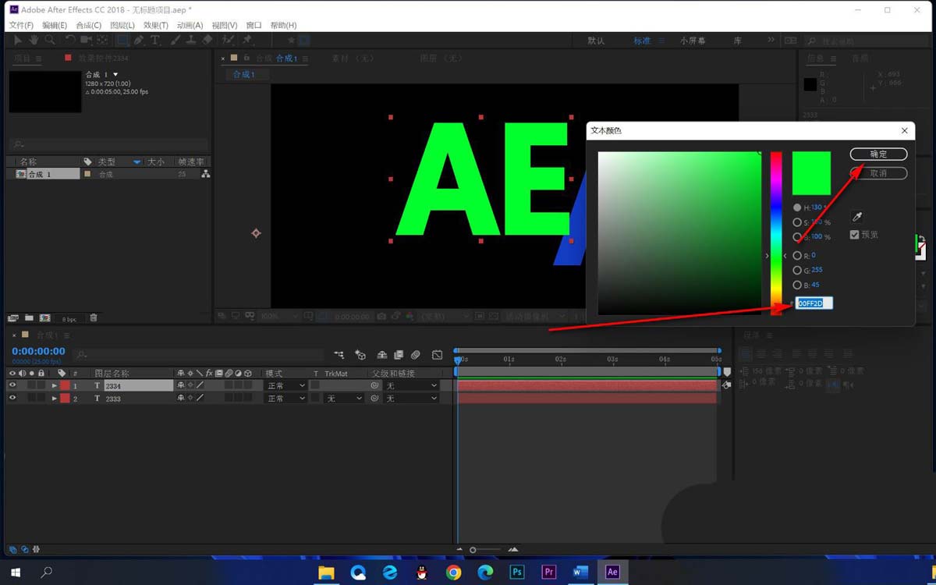Confirm color with the 确定 button
936x585 pixels.
coord(878,154)
